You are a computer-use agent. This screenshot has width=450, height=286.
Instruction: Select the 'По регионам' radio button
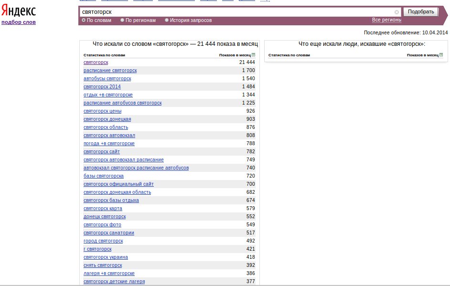pos(122,20)
